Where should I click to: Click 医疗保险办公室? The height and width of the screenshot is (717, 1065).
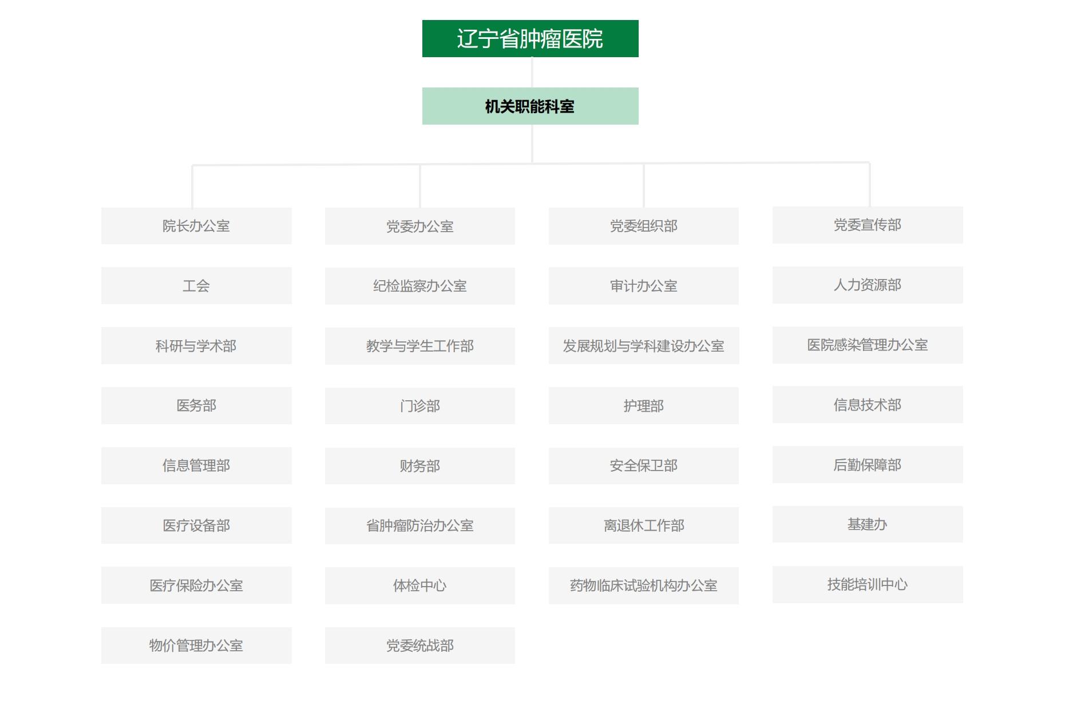coord(196,585)
